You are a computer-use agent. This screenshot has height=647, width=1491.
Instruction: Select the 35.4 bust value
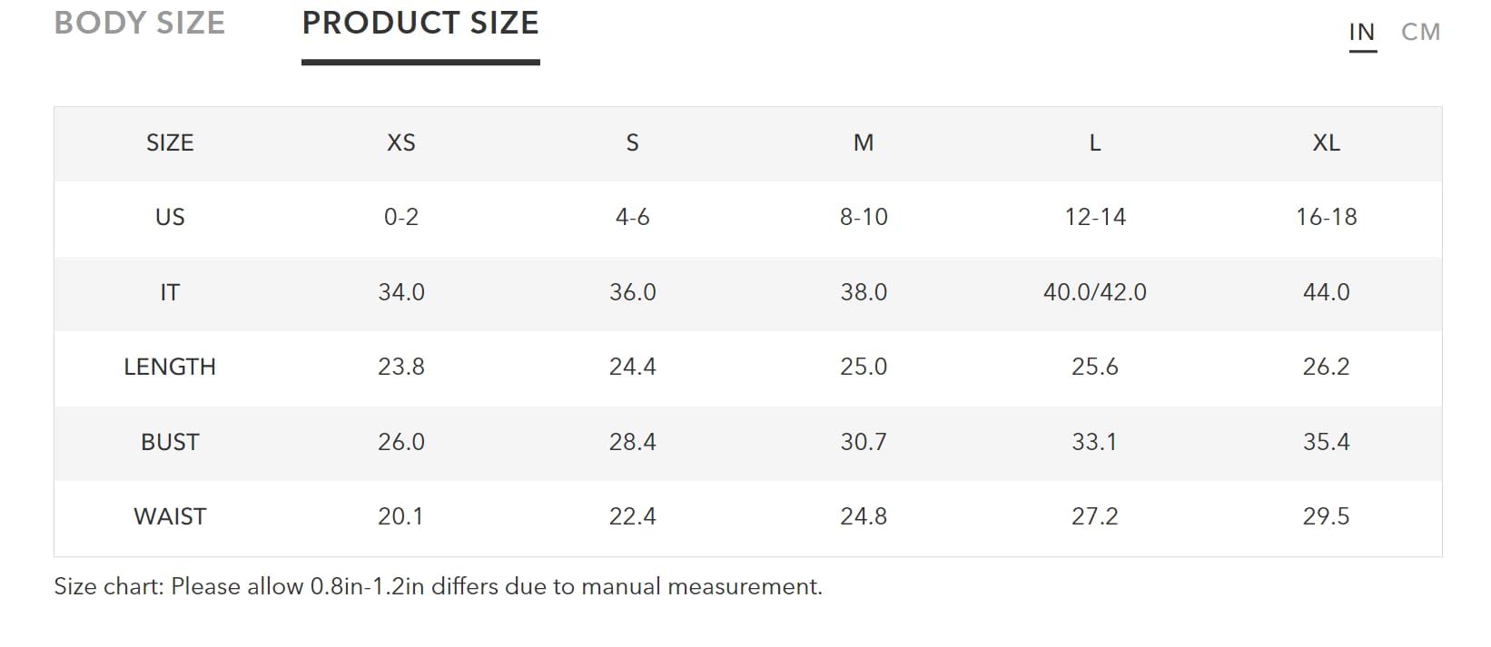point(1327,442)
